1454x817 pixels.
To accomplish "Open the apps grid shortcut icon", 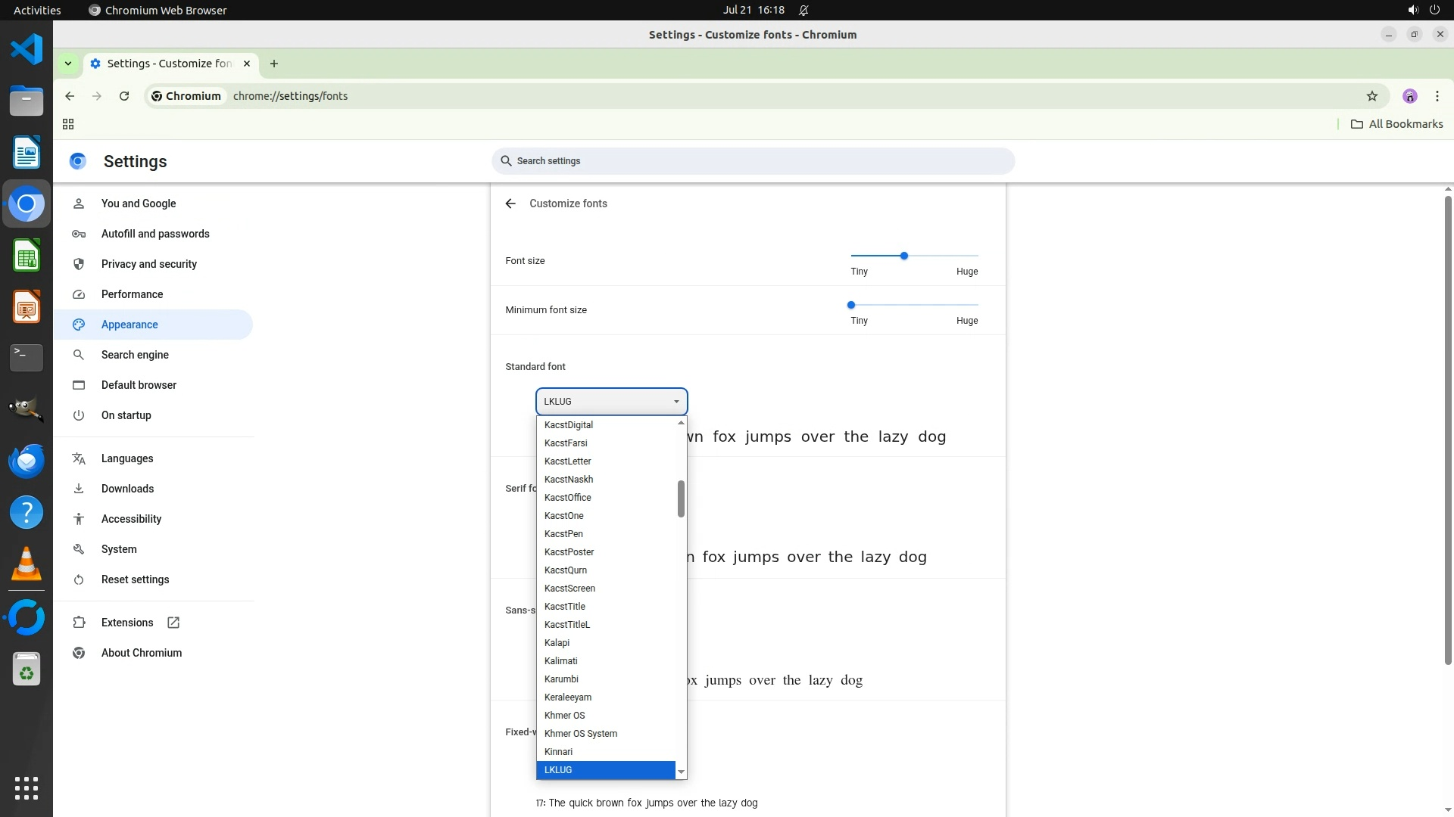I will pos(68,124).
